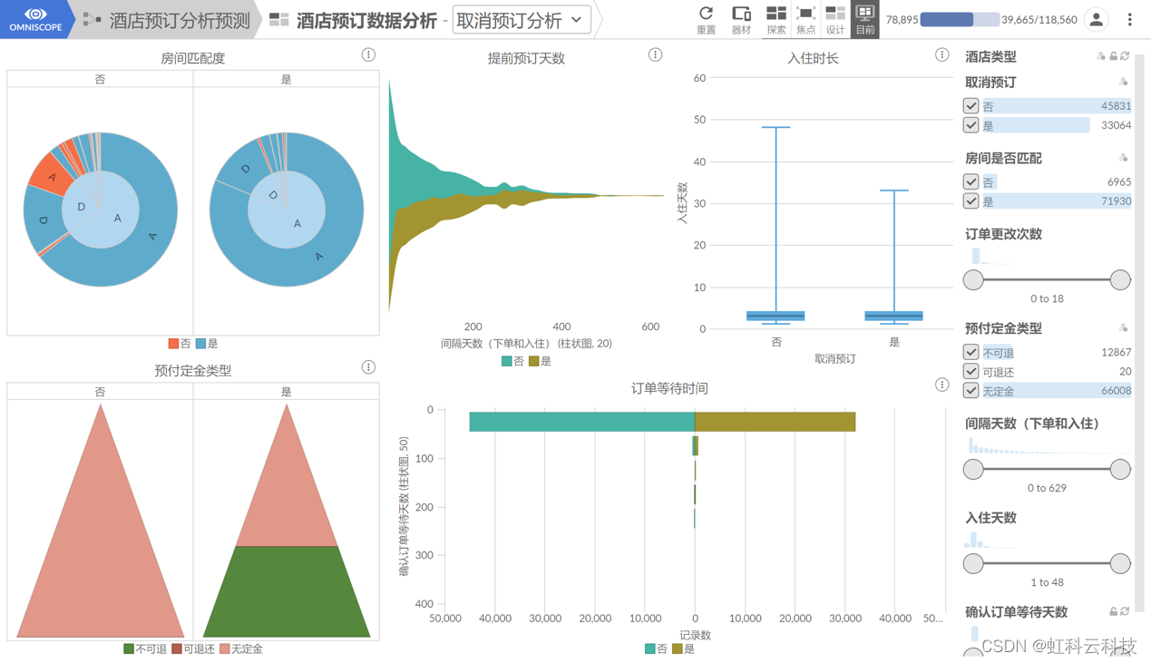Open the user account icon
1151x663 pixels.
coord(1096,19)
